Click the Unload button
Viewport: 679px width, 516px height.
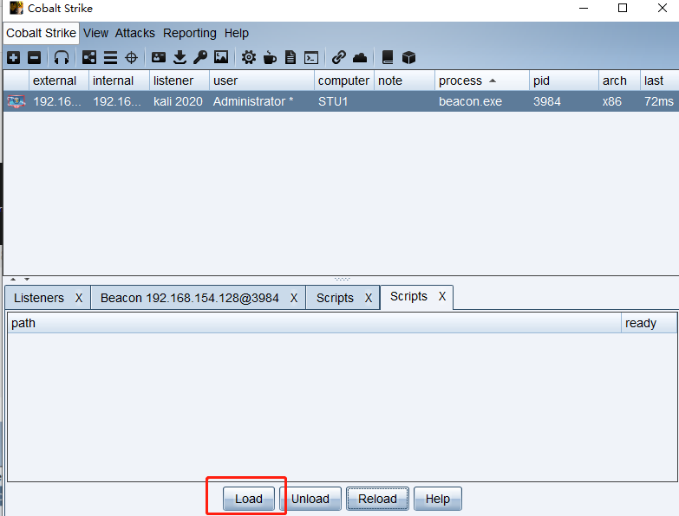point(310,499)
